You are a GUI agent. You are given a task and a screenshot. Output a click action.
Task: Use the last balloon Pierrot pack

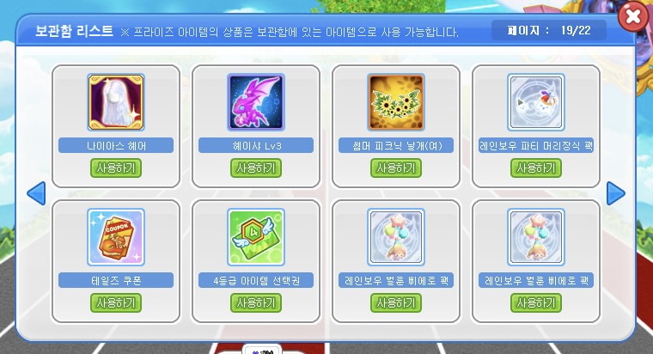(536, 302)
